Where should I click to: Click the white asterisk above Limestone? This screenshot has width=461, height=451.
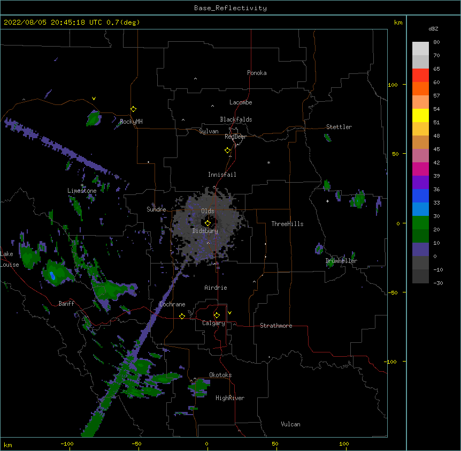[x=82, y=185]
